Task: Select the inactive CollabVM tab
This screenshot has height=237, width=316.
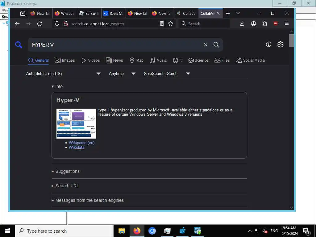Action: 186,14
